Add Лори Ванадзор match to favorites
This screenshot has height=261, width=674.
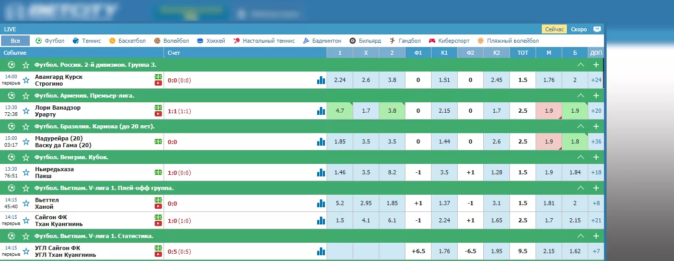click(x=26, y=111)
